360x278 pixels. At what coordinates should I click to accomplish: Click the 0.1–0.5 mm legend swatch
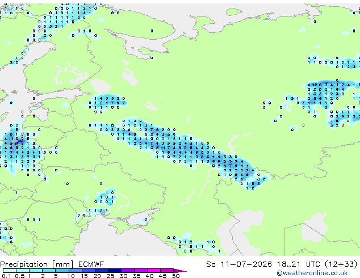point(10,271)
